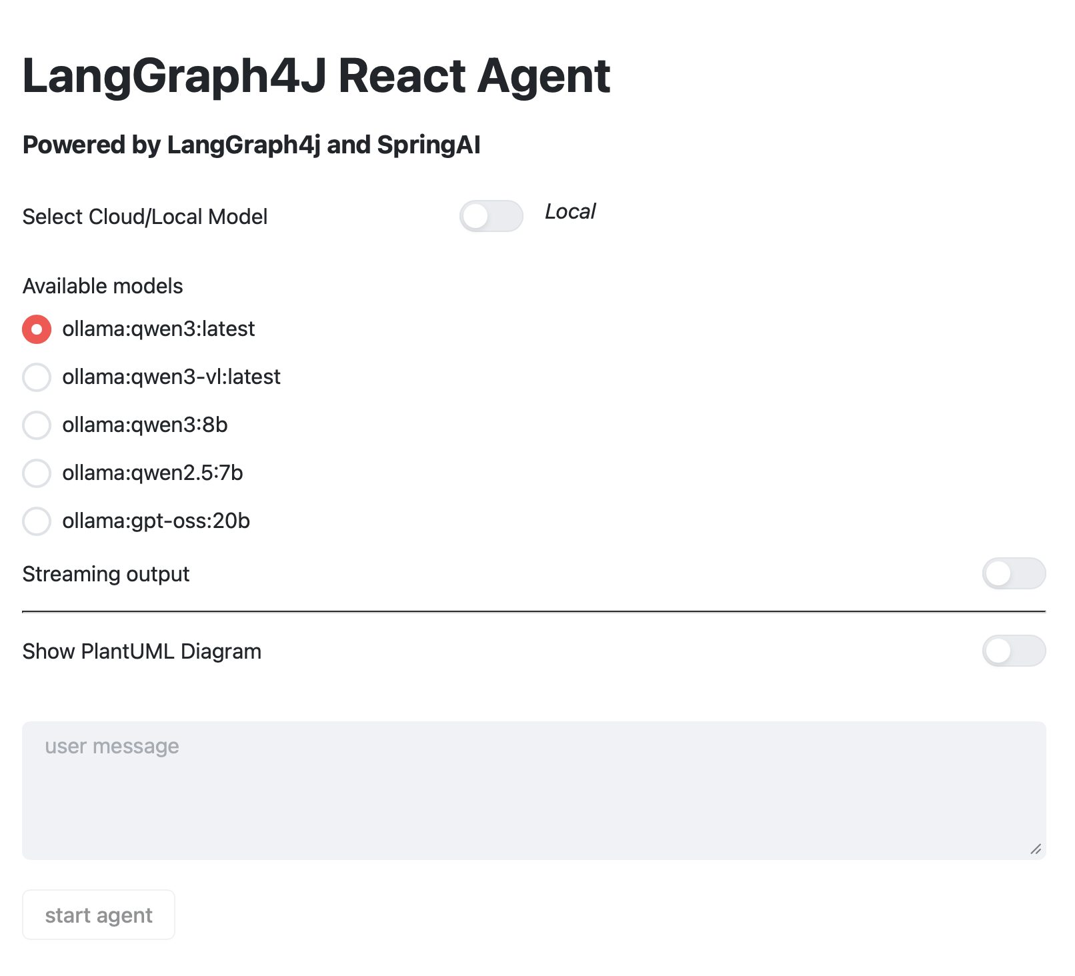Image resolution: width=1075 pixels, height=976 pixels.
Task: Choose the ollama:qwen3-vl:latest model
Action: click(x=37, y=377)
